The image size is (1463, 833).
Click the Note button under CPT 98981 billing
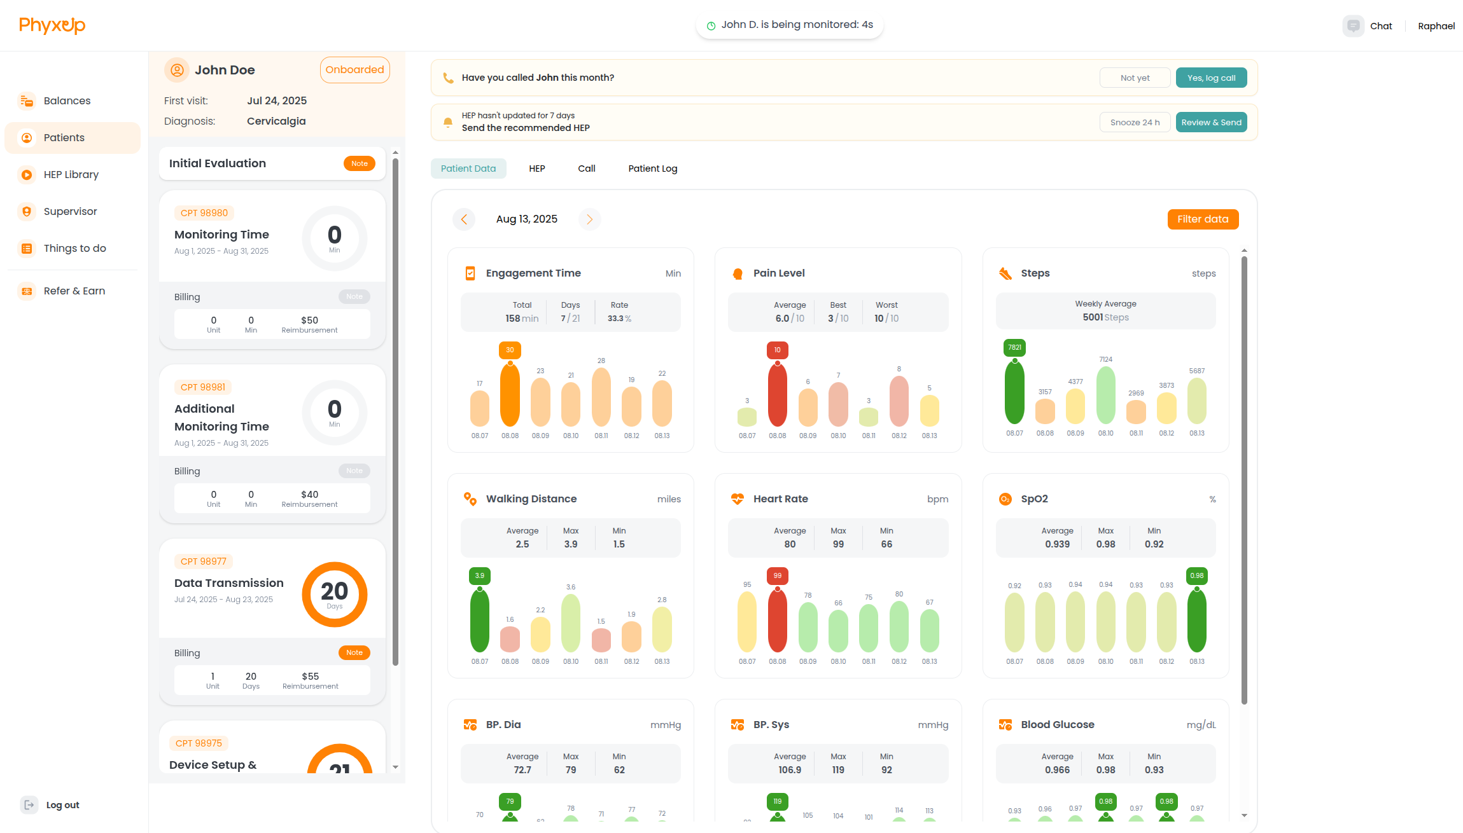pyautogui.click(x=354, y=471)
